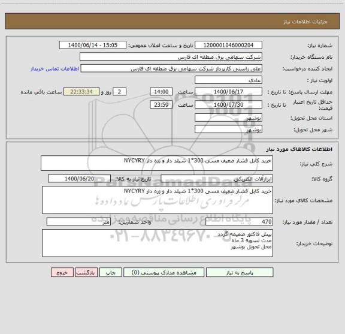Open مشاهده مدارک پیوستی (0) button

click(x=164, y=272)
